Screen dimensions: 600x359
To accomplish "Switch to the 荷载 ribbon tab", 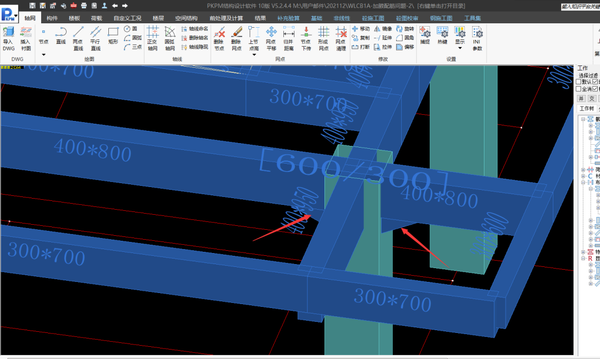I will (97, 18).
